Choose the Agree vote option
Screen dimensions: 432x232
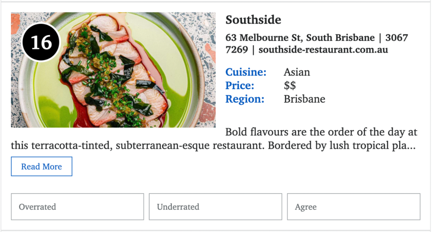[x=354, y=207]
